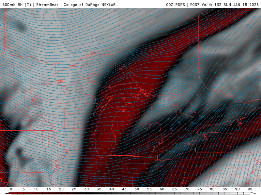Click the '30' colorbar label
The image size is (261, 195).
point(86,189)
